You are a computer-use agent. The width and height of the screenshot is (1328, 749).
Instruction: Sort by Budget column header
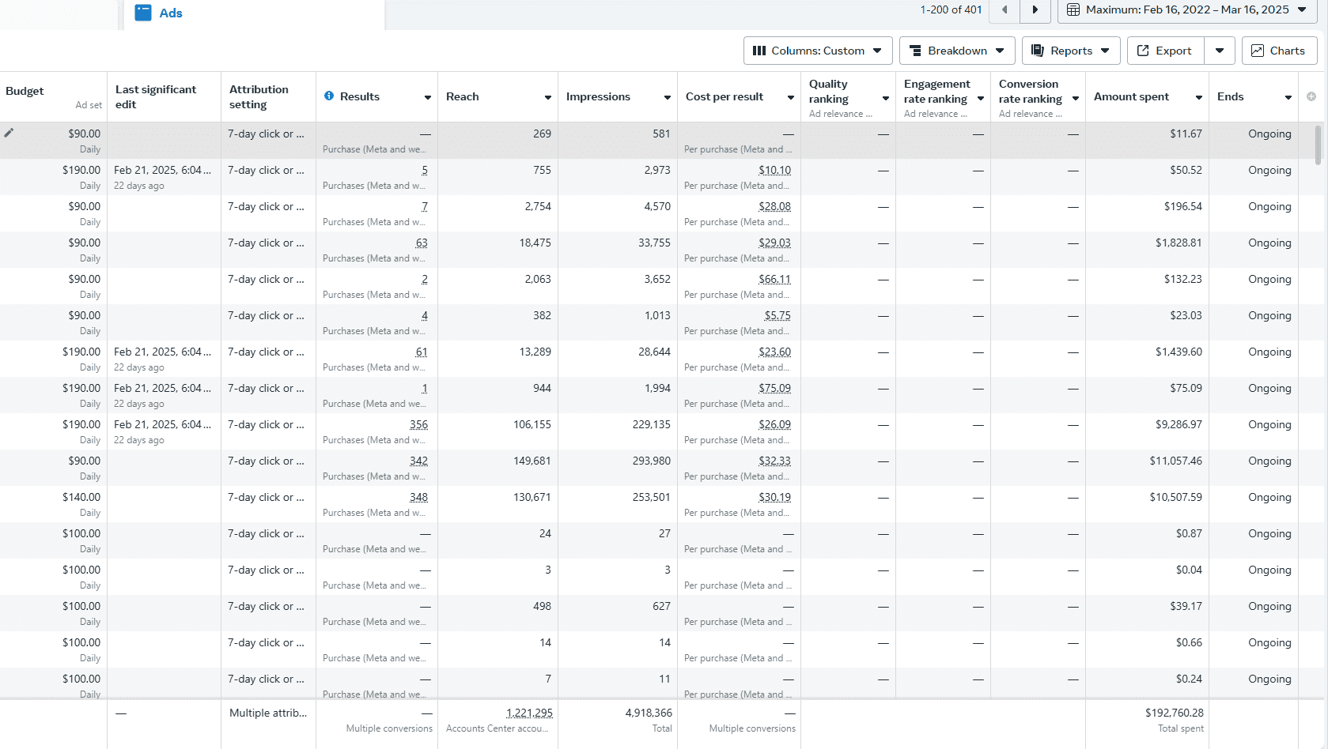pos(25,91)
